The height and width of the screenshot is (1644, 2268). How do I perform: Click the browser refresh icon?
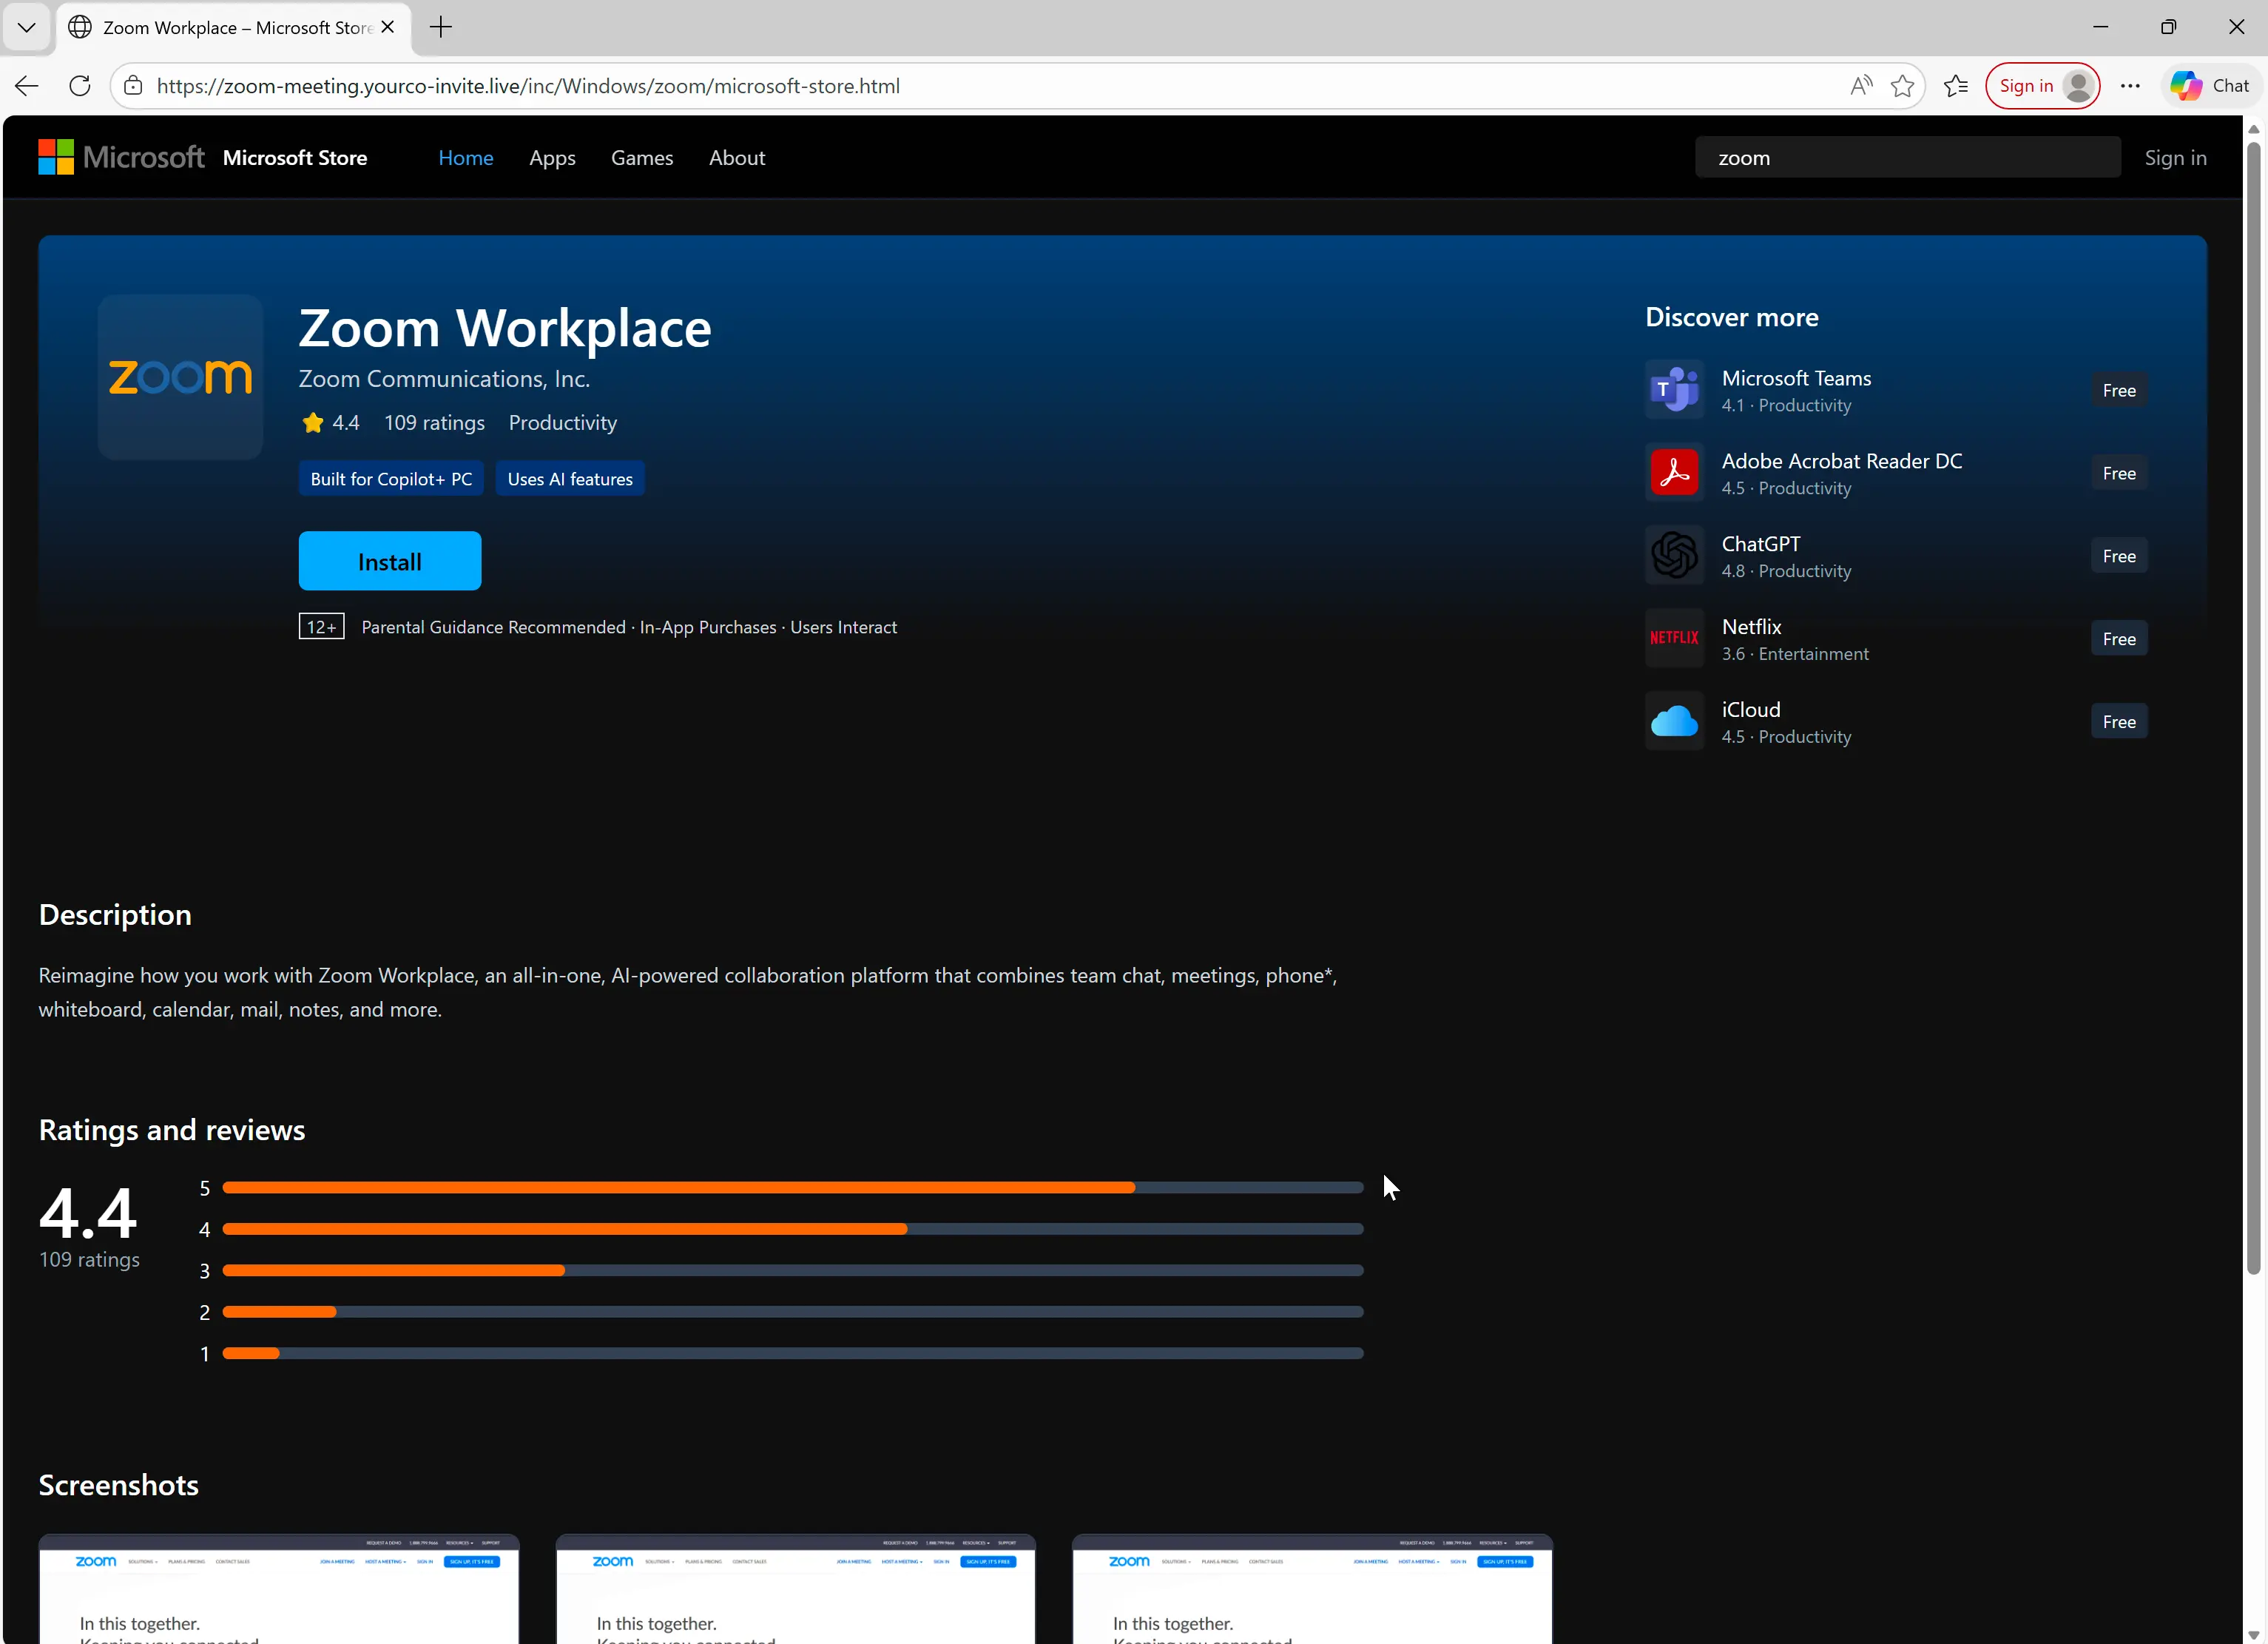(x=80, y=86)
